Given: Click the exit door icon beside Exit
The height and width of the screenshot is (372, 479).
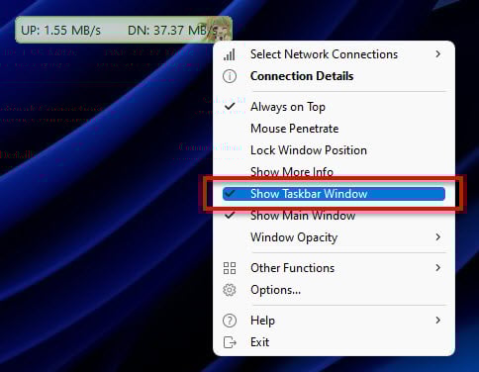Looking at the screenshot, I should tap(230, 342).
